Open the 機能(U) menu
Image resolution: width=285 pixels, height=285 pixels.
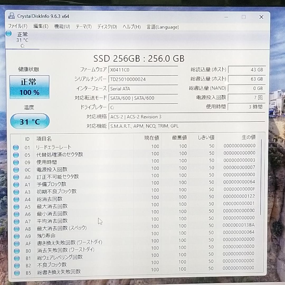click(x=62, y=27)
